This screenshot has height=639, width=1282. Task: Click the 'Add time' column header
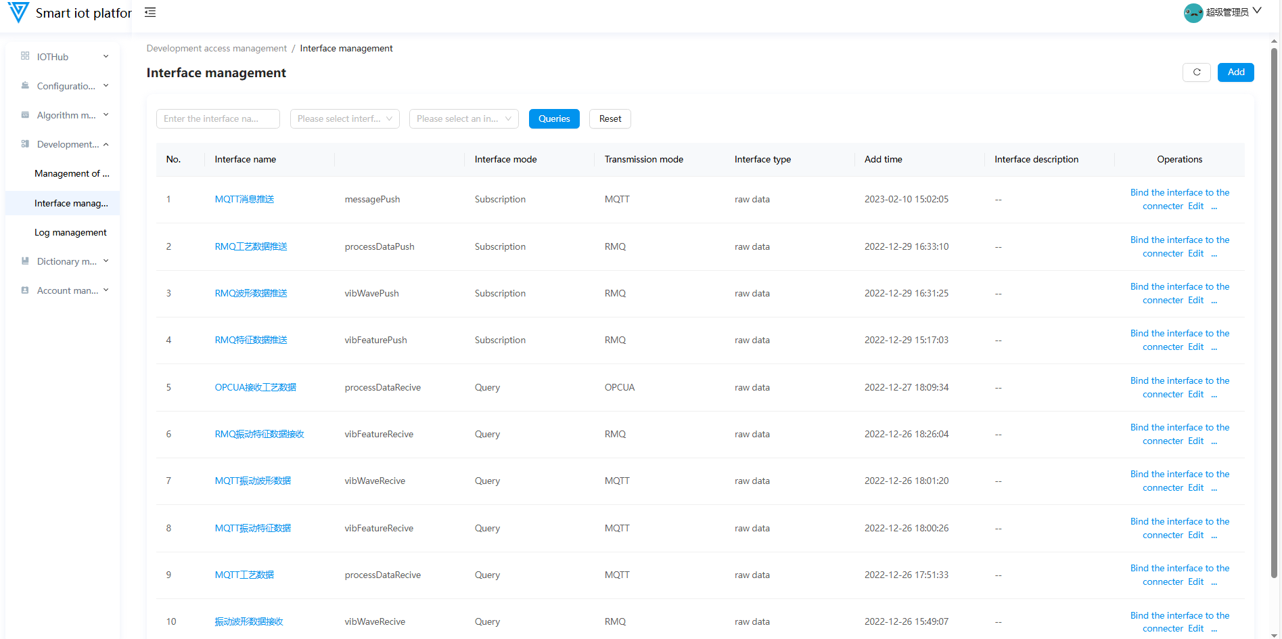[884, 159]
